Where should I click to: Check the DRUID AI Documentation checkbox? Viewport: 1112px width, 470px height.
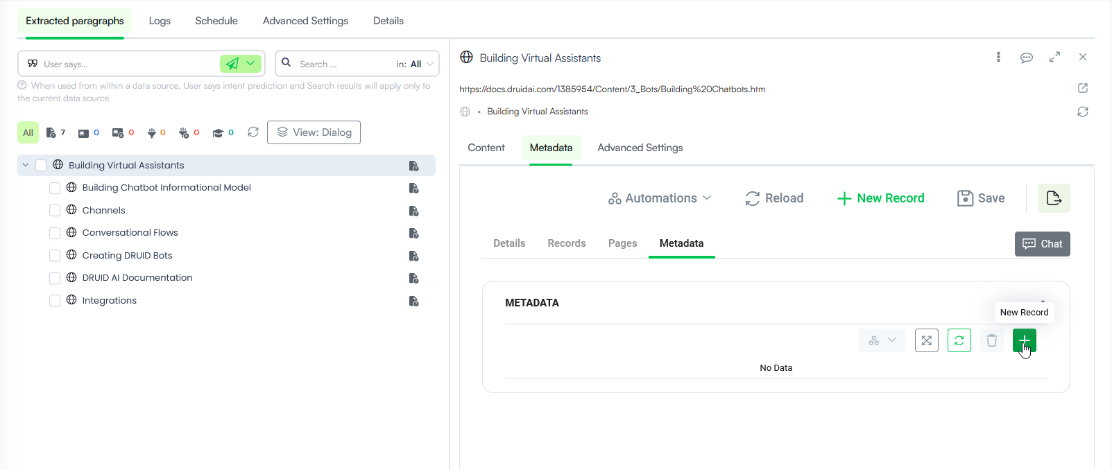[55, 278]
